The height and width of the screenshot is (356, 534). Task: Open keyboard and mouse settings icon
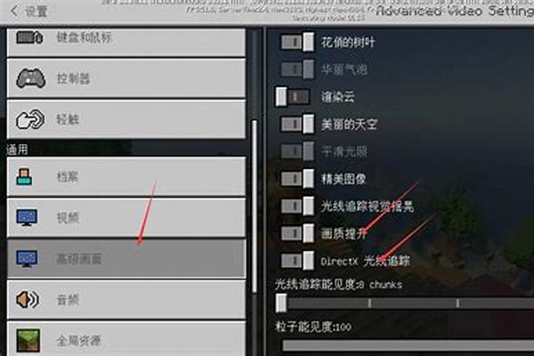coord(29,37)
